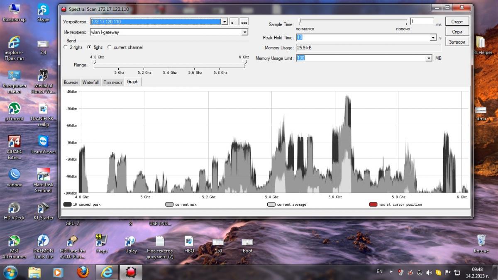Expand the device address dropdown

pyautogui.click(x=225, y=22)
